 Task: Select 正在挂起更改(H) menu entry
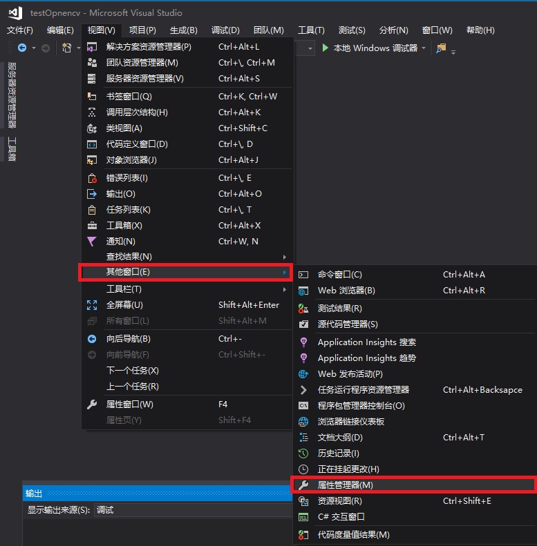415,469
